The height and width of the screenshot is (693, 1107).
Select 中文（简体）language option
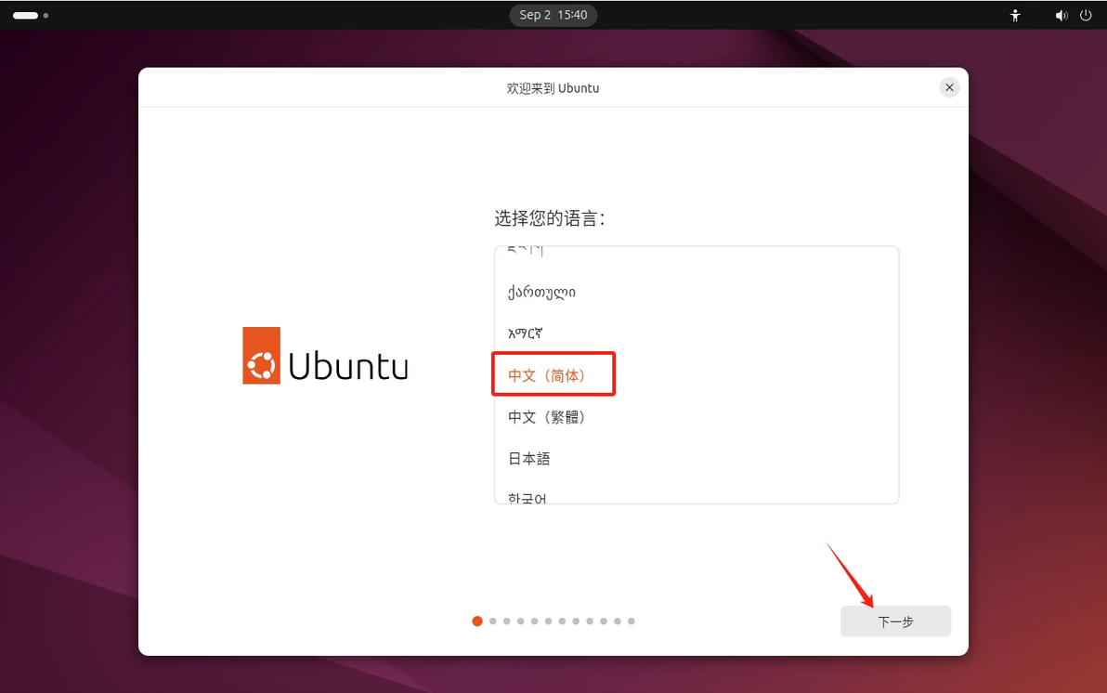697,375
